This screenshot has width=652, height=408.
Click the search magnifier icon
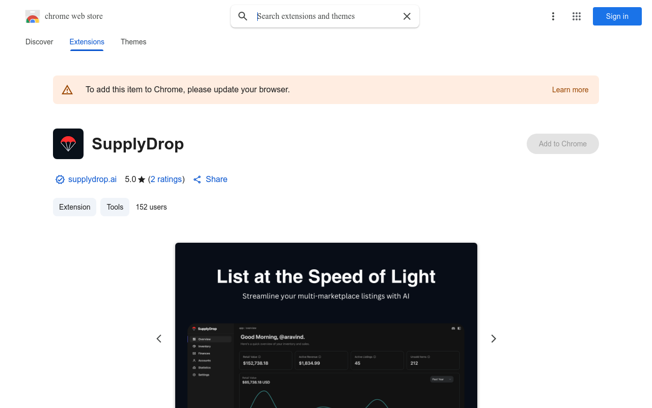tap(243, 16)
